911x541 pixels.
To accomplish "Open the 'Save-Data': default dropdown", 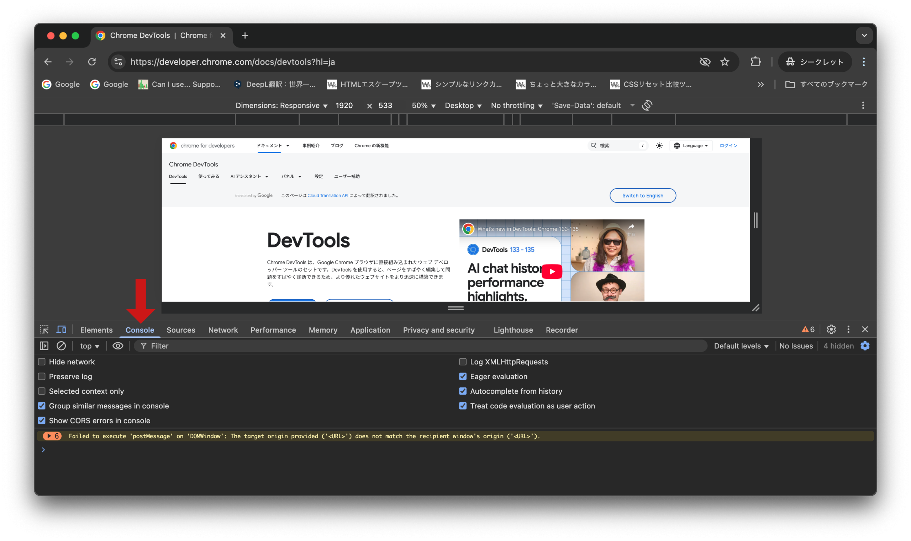I will pyautogui.click(x=593, y=105).
